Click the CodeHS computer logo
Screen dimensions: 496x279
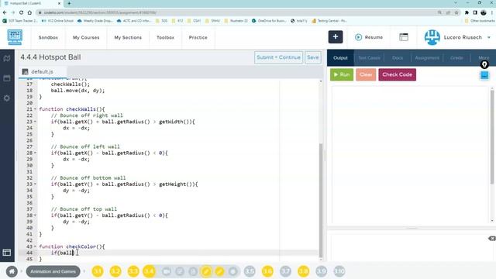click(x=15, y=37)
